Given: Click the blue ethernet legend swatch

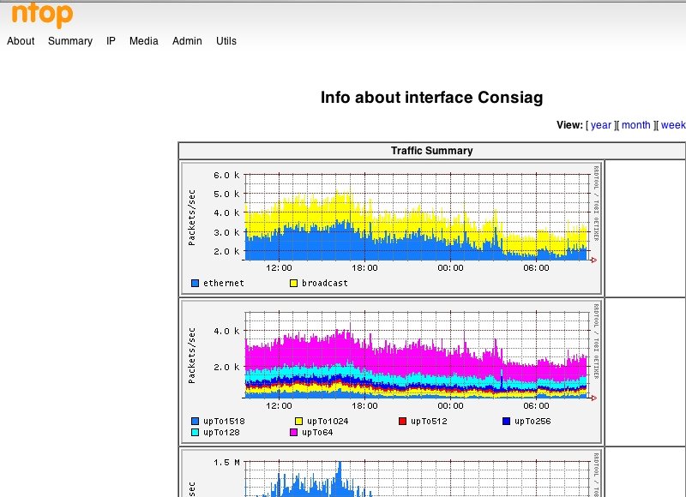Looking at the screenshot, I should 196,284.
